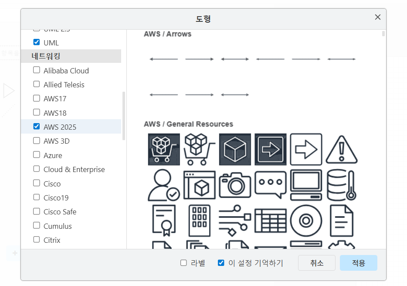The height and width of the screenshot is (286, 407).
Task: Toggle the 라벨 checkbox
Action: pos(183,263)
